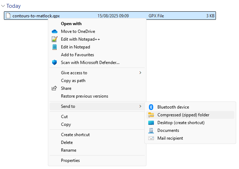Screen dimensions: 239x169
Task: Click the contours-to-matlock.gpx file icon
Action: coord(8,16)
